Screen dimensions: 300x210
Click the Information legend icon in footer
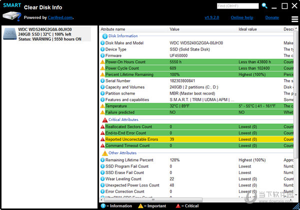pyautogui.click(x=103, y=206)
